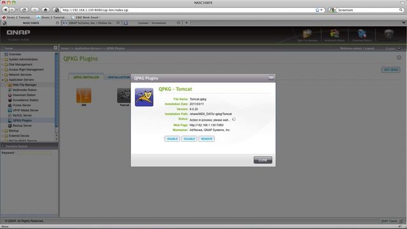Click the DISABLE button for Tomcat
Viewport: 407px width, 229px height.
(x=190, y=139)
